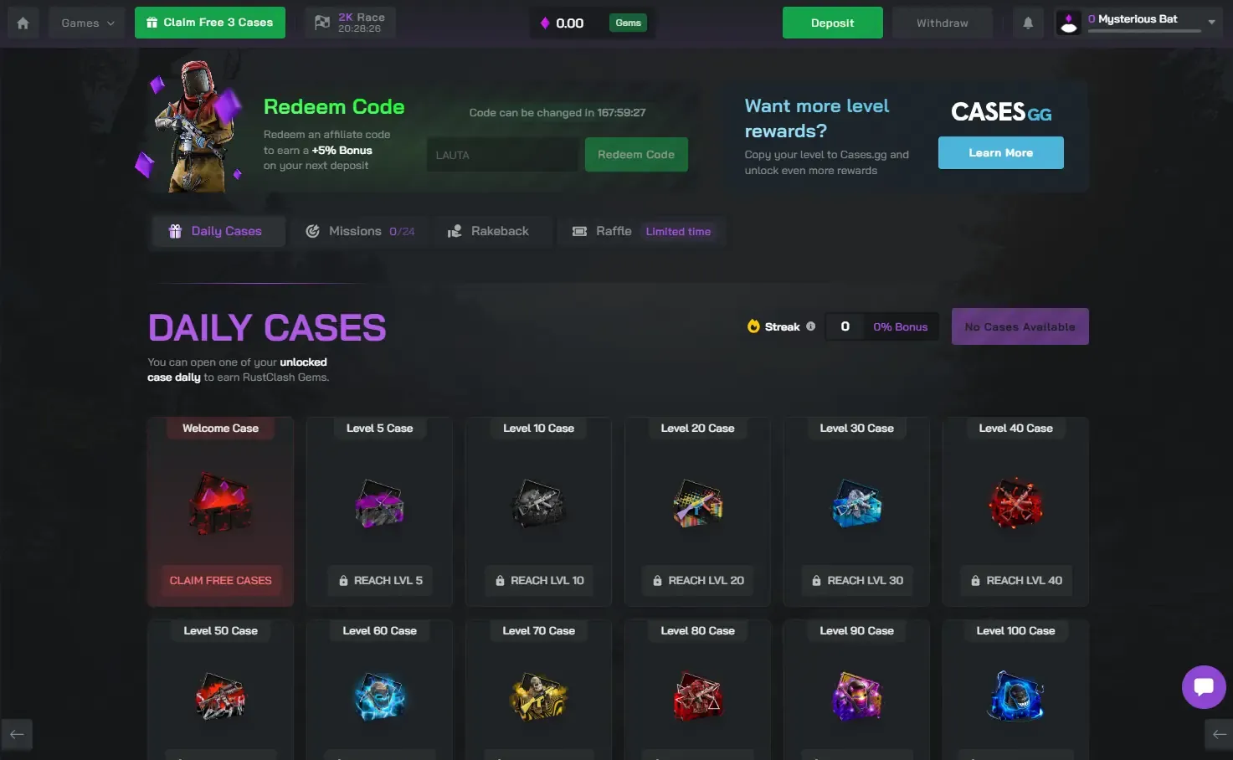The image size is (1233, 760).
Task: Open the notifications bell
Action: pyautogui.click(x=1028, y=23)
